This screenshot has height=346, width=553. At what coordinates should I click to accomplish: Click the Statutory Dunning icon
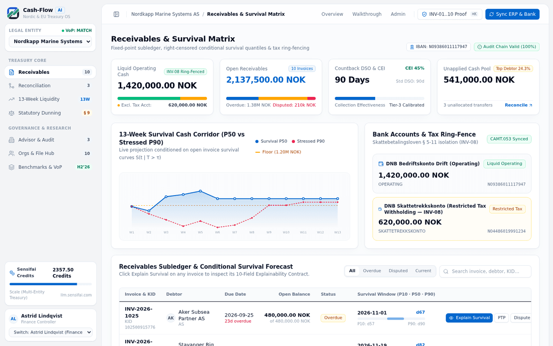click(12, 113)
